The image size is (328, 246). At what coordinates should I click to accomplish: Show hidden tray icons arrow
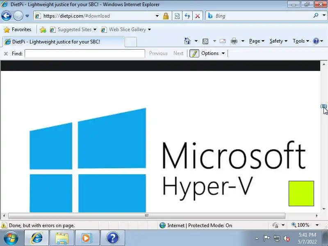[x=257, y=238]
